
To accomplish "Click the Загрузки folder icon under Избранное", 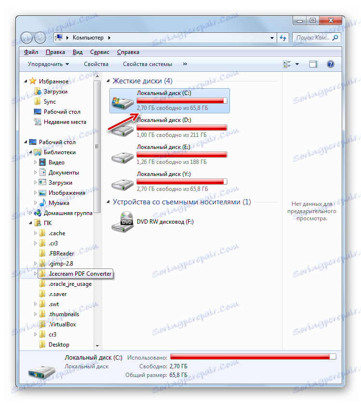I will coord(38,91).
